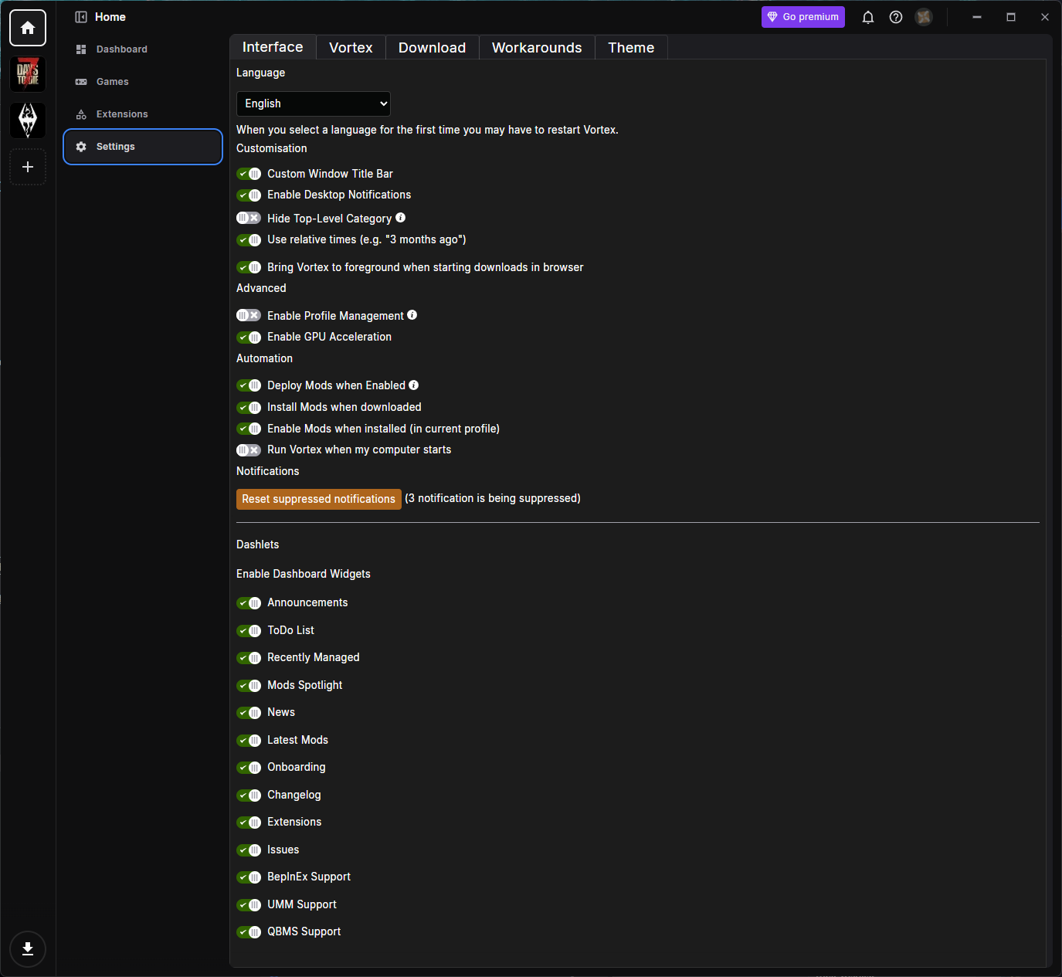Select the Skyrim game icon
1062x977 pixels.
point(28,120)
